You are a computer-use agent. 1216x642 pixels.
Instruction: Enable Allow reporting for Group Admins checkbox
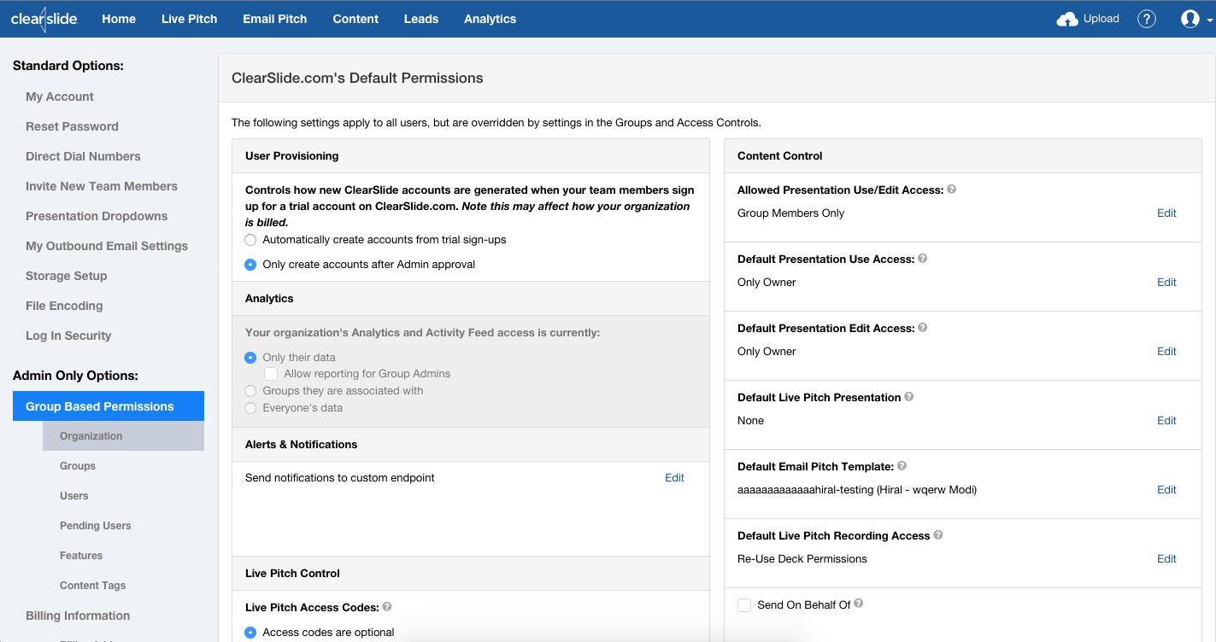coord(271,374)
